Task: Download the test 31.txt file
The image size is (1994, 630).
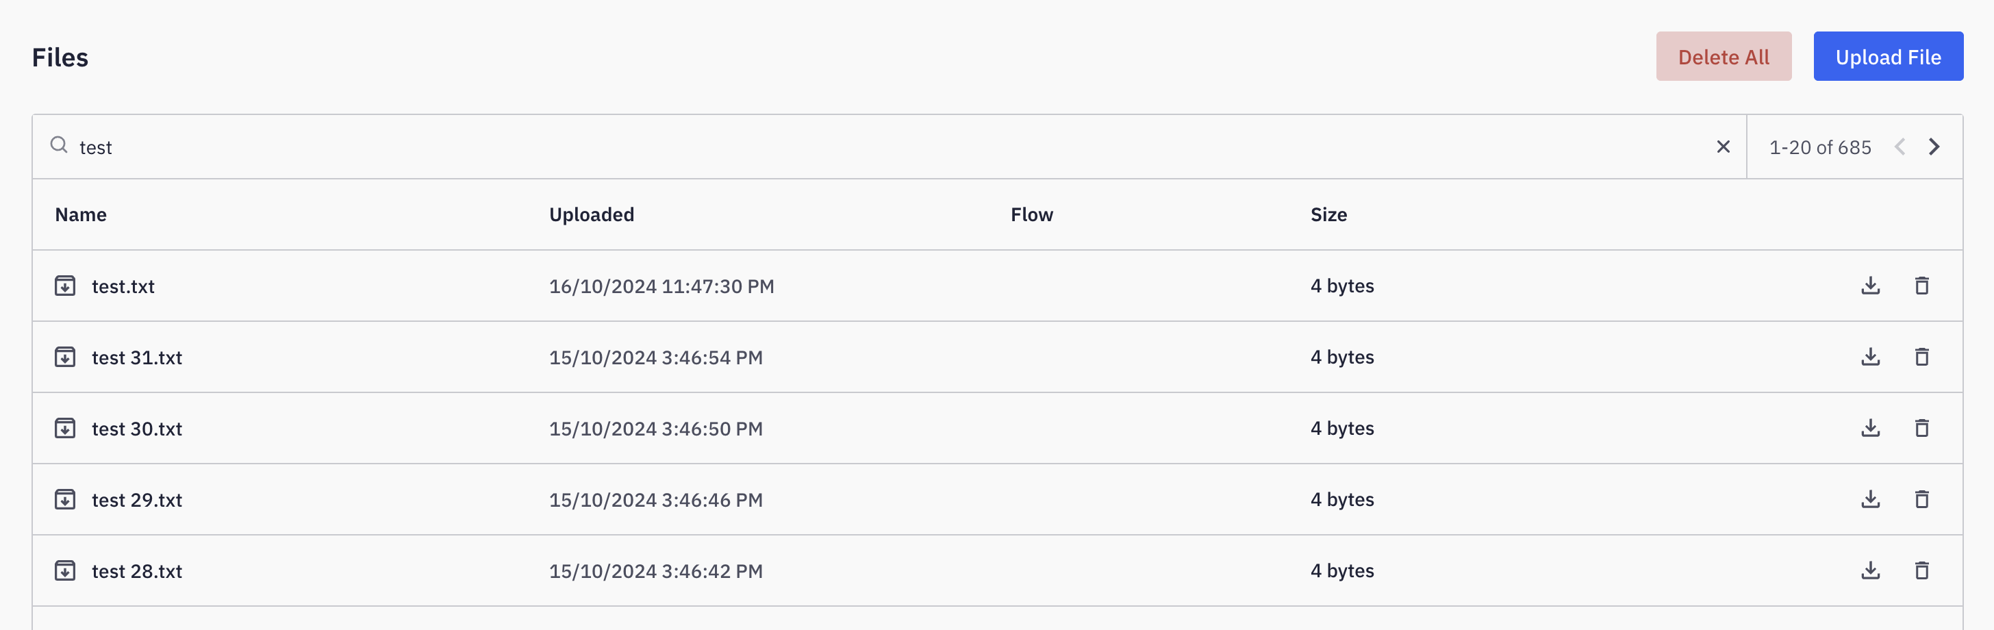Action: tap(1870, 357)
